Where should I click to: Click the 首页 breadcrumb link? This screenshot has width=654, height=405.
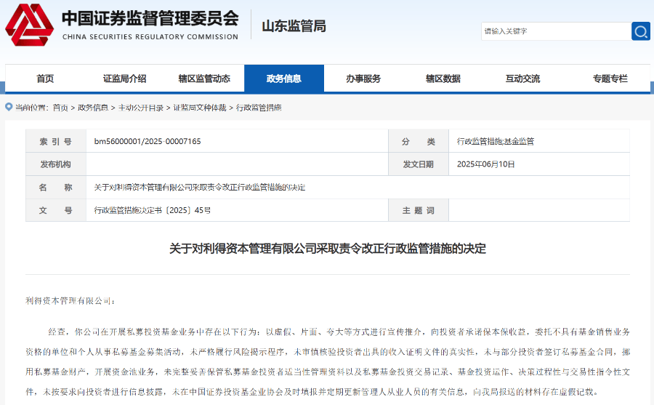point(60,108)
